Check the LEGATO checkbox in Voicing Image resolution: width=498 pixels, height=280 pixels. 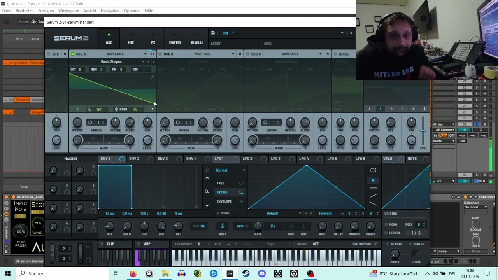[386, 233]
